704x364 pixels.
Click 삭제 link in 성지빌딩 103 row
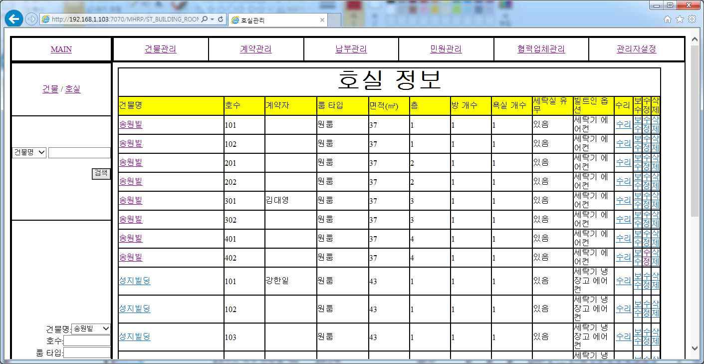point(656,337)
